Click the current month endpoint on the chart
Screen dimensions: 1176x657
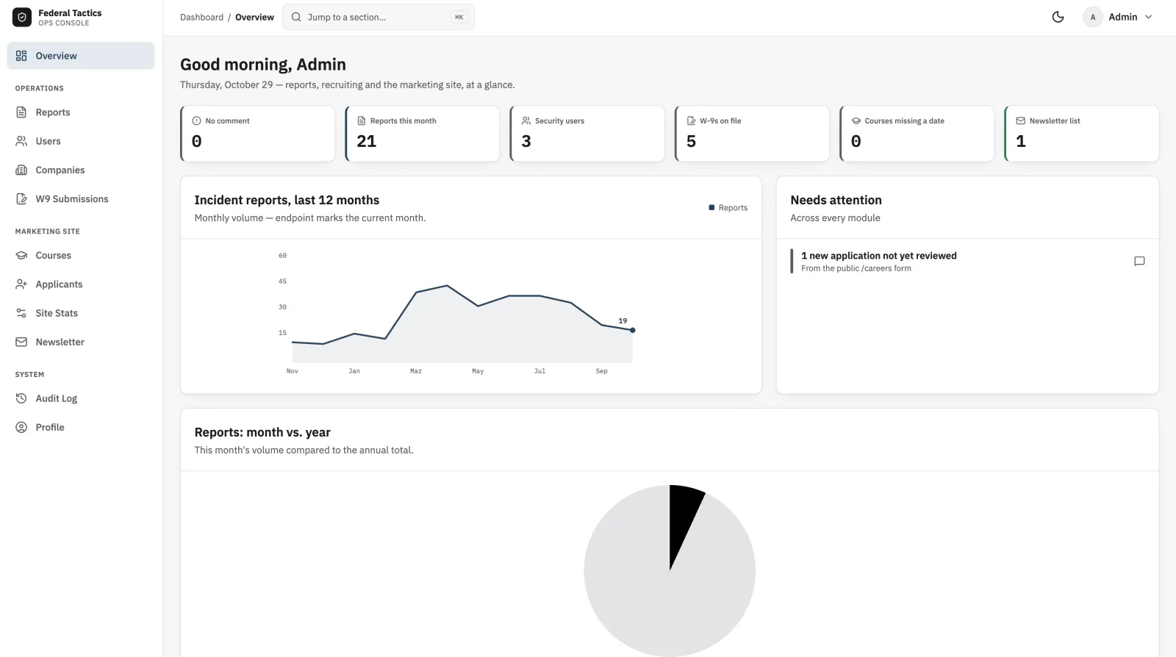tap(632, 330)
